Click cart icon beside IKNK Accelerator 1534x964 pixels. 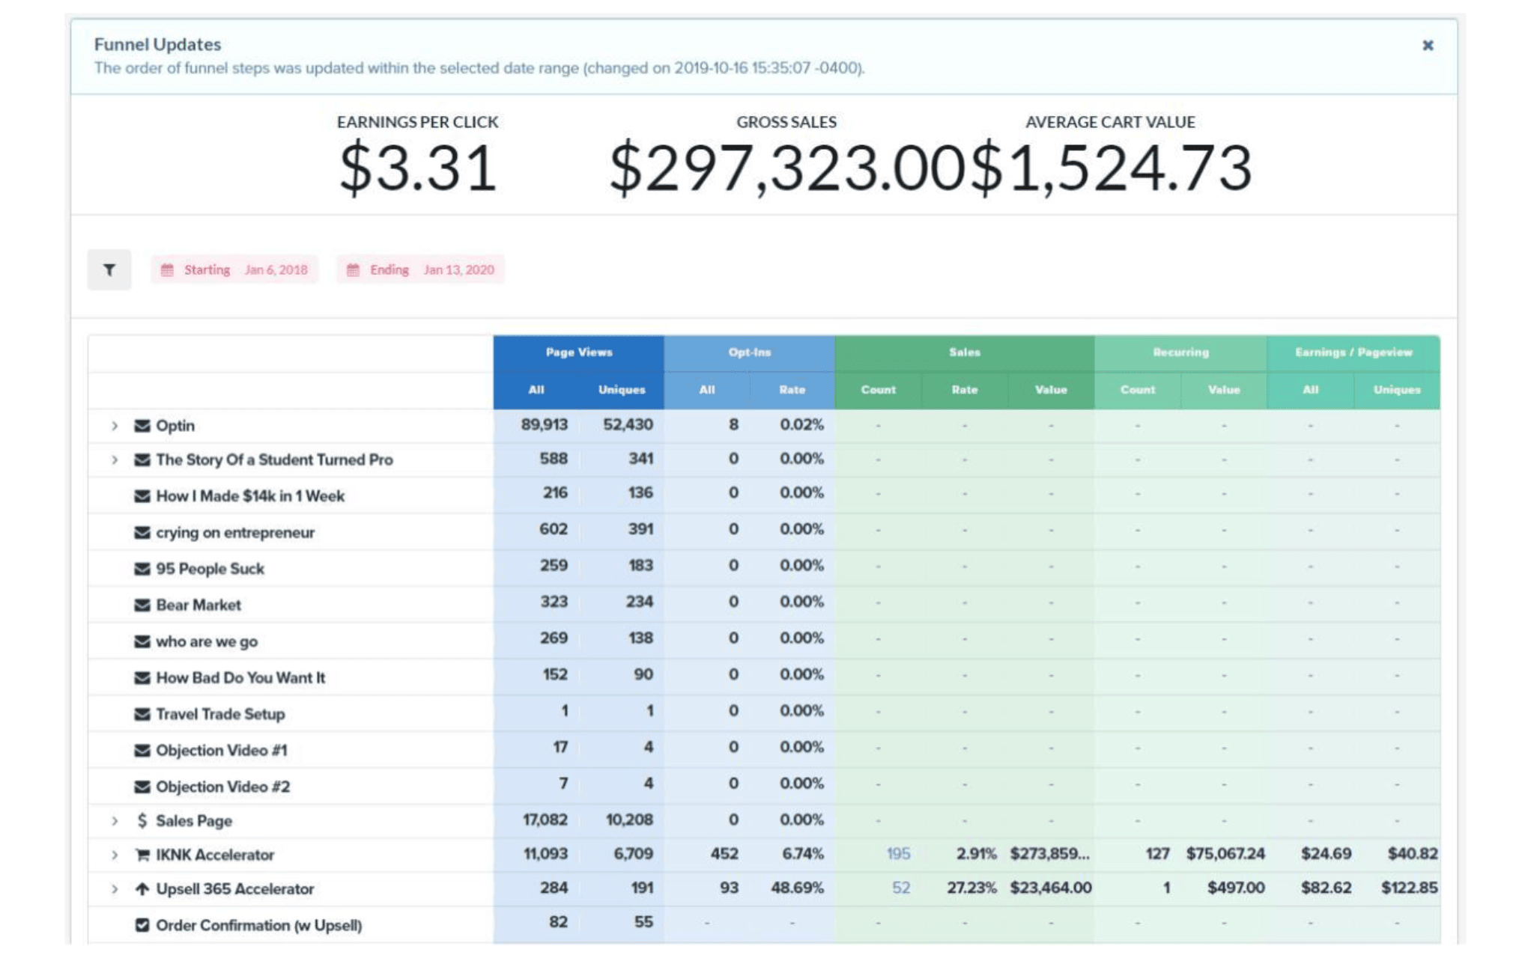click(142, 855)
